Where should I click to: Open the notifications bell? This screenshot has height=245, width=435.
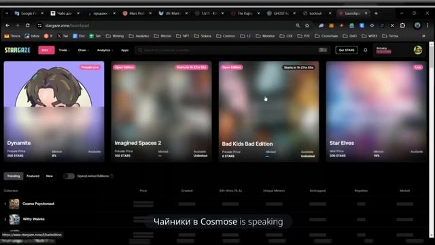pos(366,50)
